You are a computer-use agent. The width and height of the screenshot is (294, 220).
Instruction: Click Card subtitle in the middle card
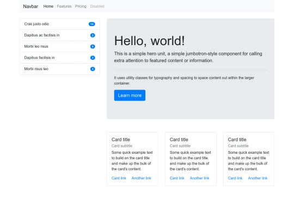[180, 146]
